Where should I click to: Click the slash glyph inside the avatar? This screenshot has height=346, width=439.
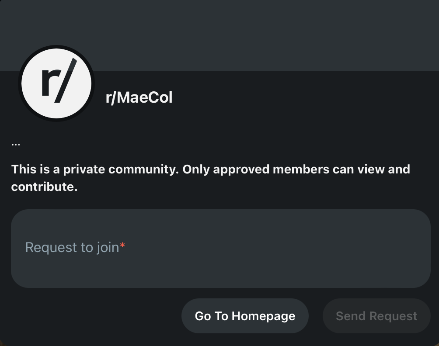(x=66, y=80)
